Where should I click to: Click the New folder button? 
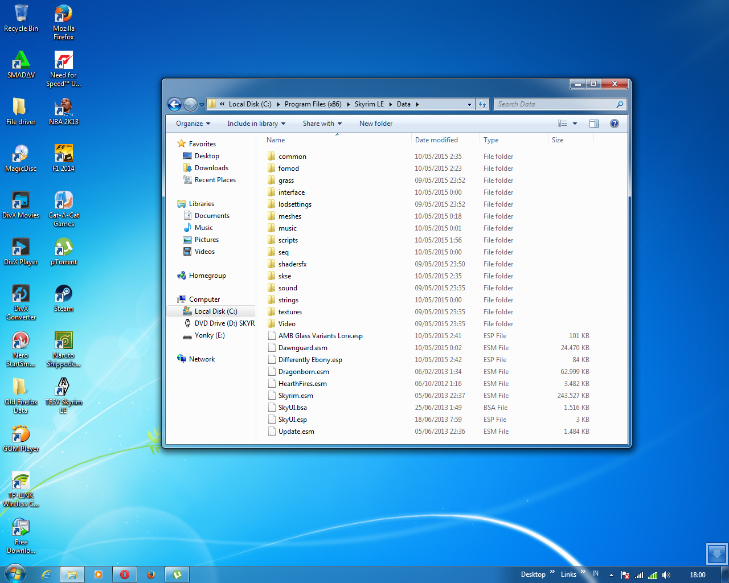[376, 124]
